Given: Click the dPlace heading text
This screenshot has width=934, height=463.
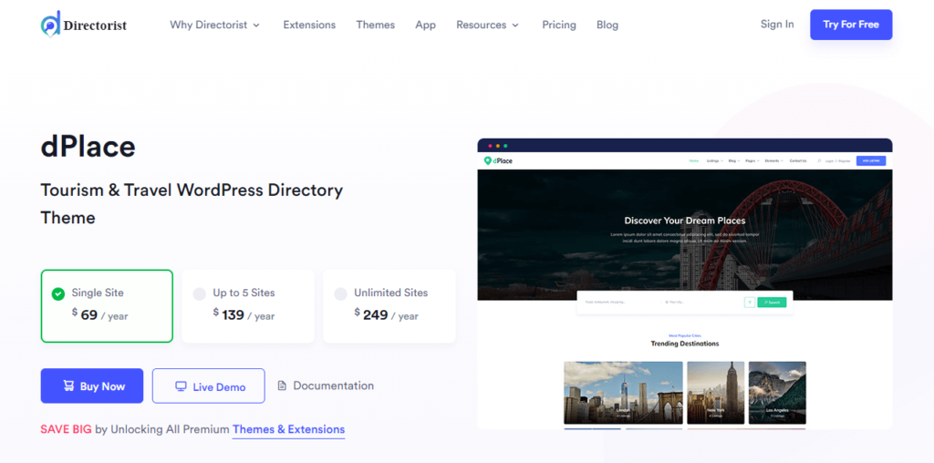Looking at the screenshot, I should (88, 146).
